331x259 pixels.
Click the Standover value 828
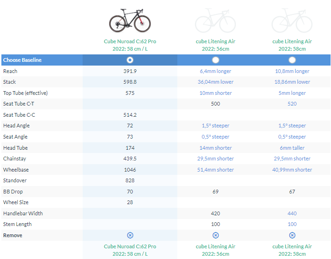(x=130, y=180)
